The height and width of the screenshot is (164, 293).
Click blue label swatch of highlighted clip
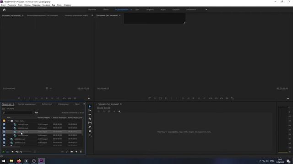(4, 132)
